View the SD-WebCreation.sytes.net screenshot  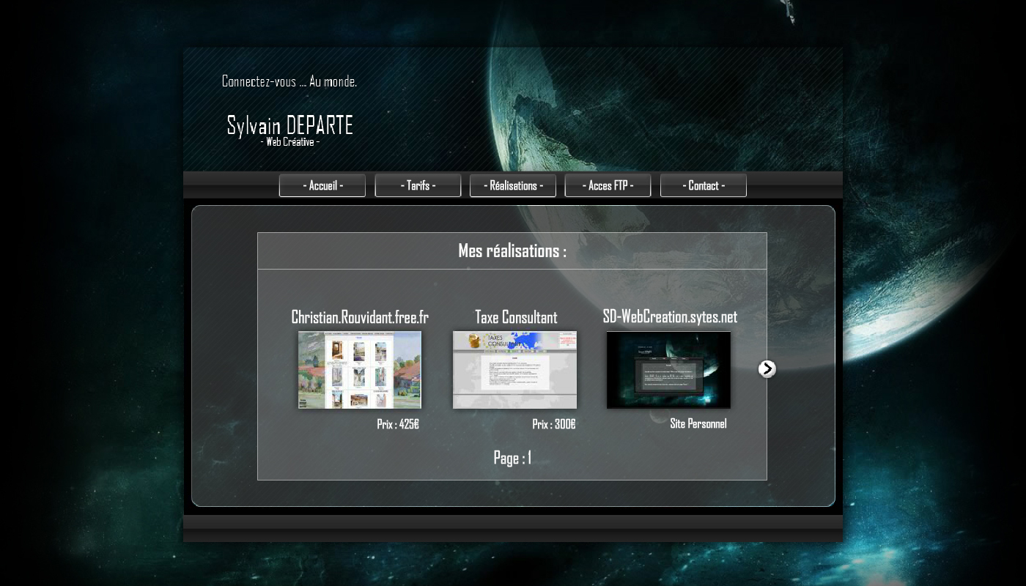[668, 370]
